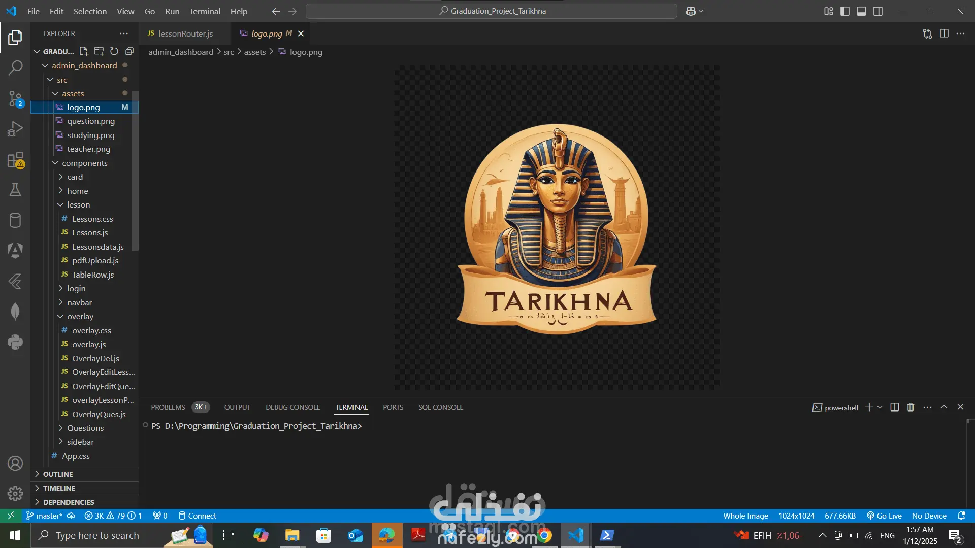Open the Manage settings gear

15,494
